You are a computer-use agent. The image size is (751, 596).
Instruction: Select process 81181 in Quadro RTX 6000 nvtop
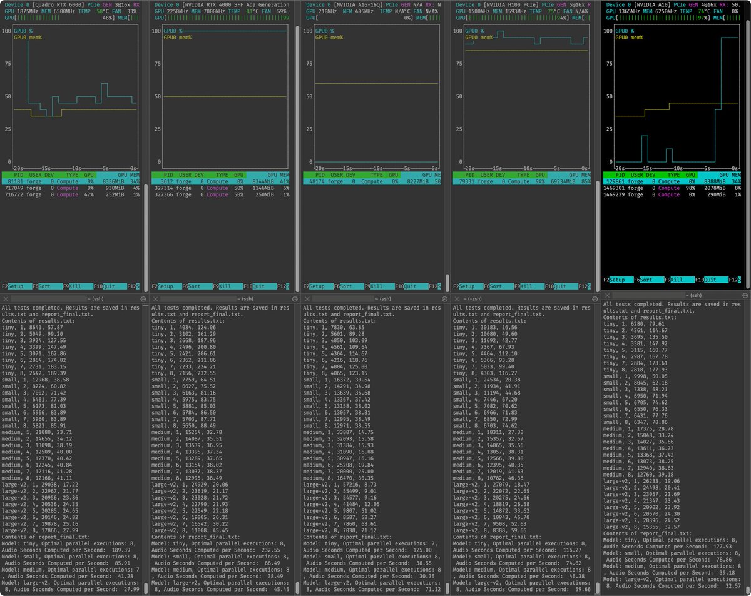pyautogui.click(x=71, y=181)
